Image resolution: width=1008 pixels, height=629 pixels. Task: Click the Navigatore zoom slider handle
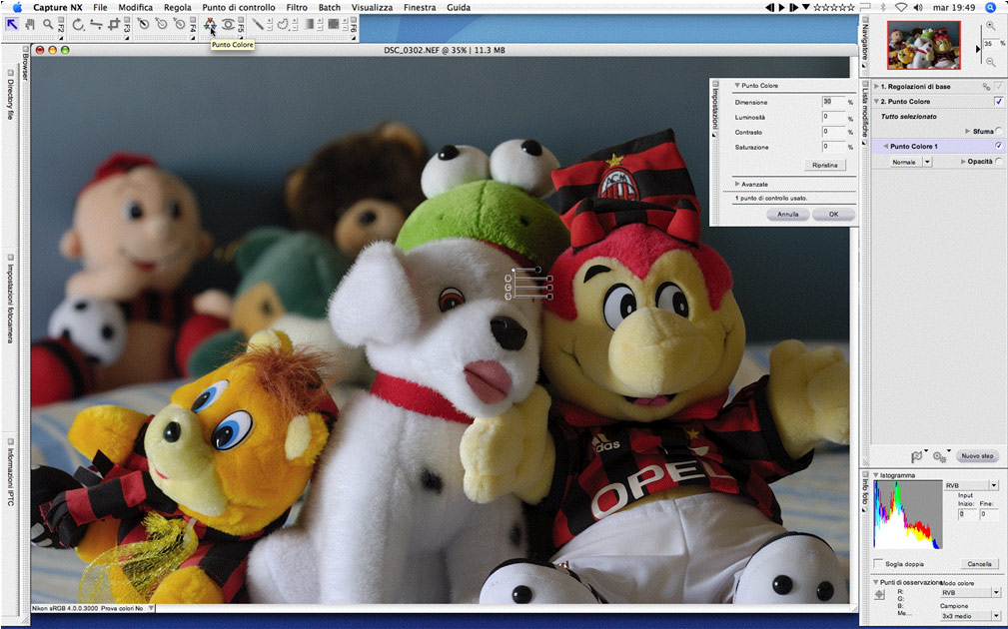click(978, 49)
